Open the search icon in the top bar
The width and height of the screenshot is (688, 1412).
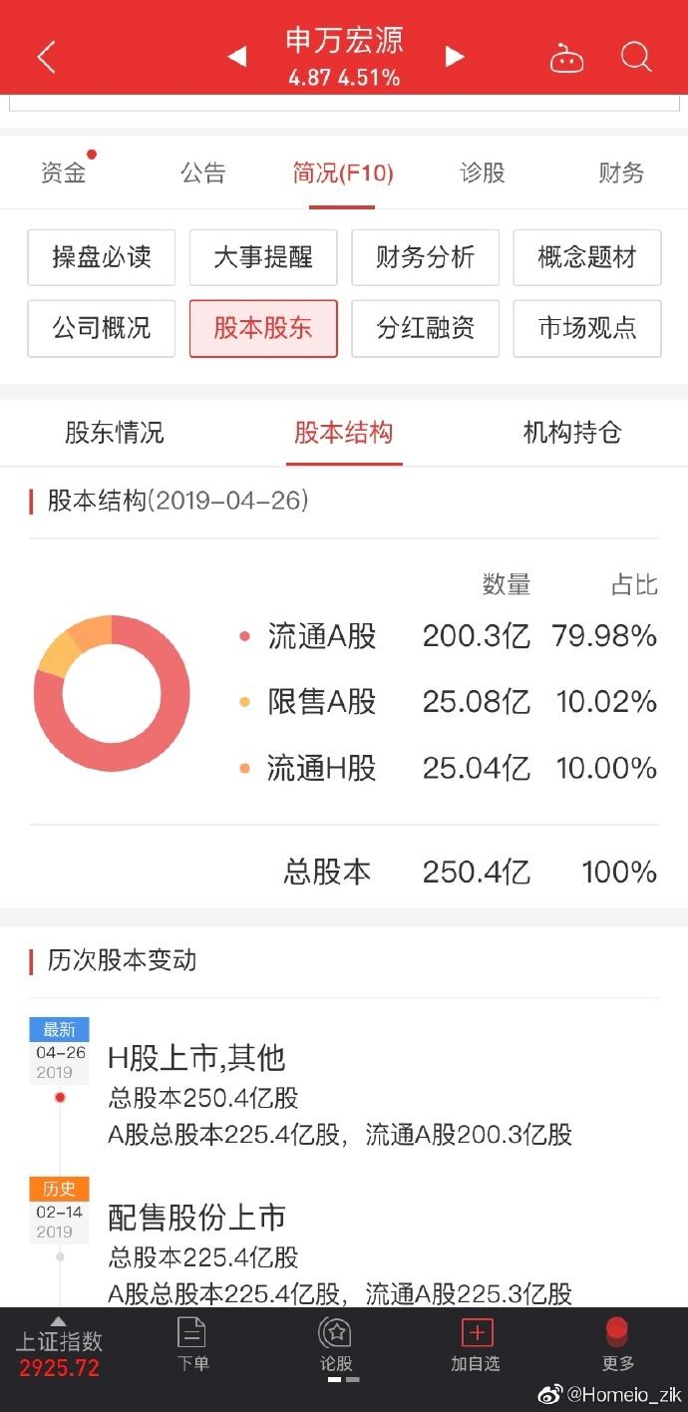pyautogui.click(x=635, y=57)
